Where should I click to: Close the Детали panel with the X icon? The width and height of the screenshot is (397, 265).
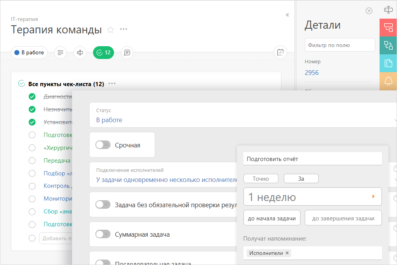(x=369, y=10)
